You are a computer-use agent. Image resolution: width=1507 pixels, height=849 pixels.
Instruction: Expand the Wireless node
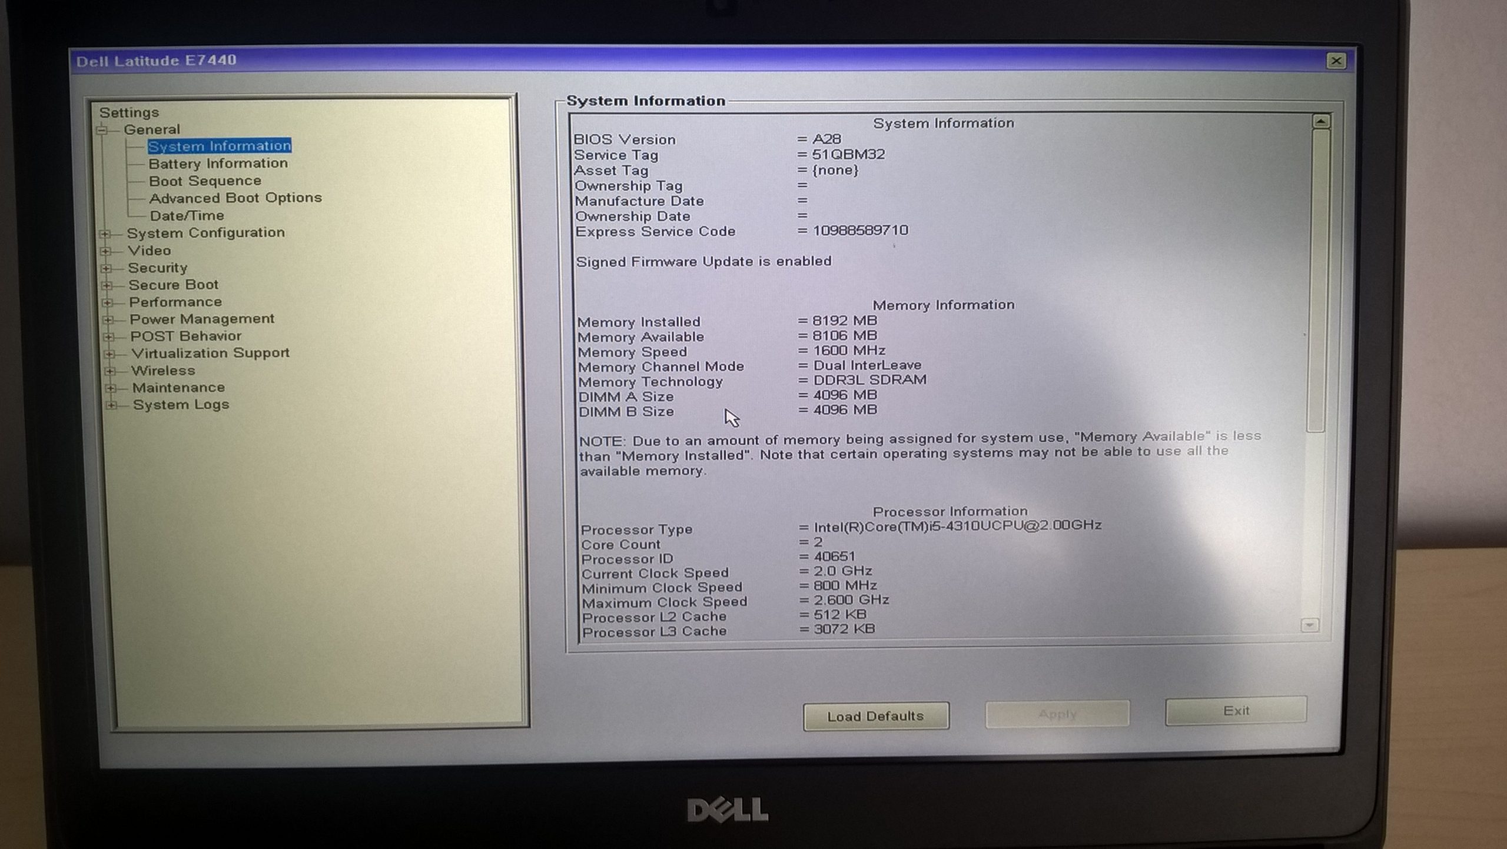click(x=109, y=371)
